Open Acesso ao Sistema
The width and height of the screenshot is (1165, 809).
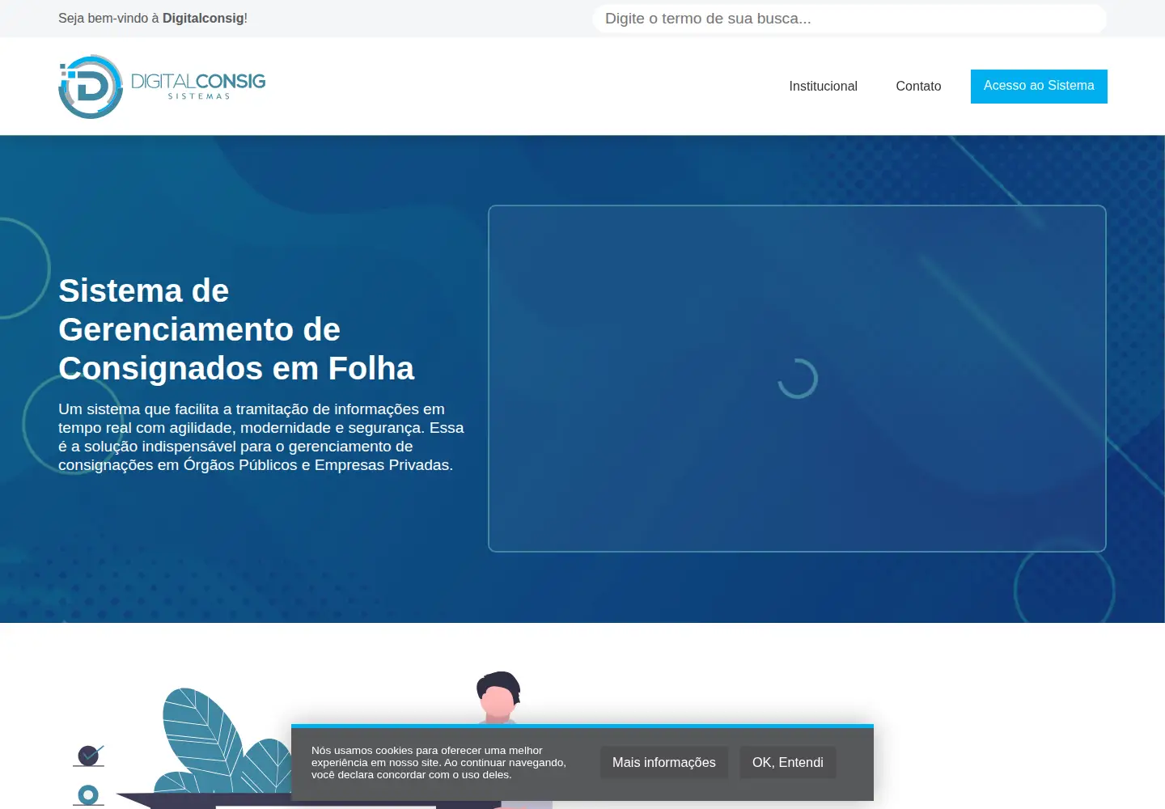[1039, 87]
